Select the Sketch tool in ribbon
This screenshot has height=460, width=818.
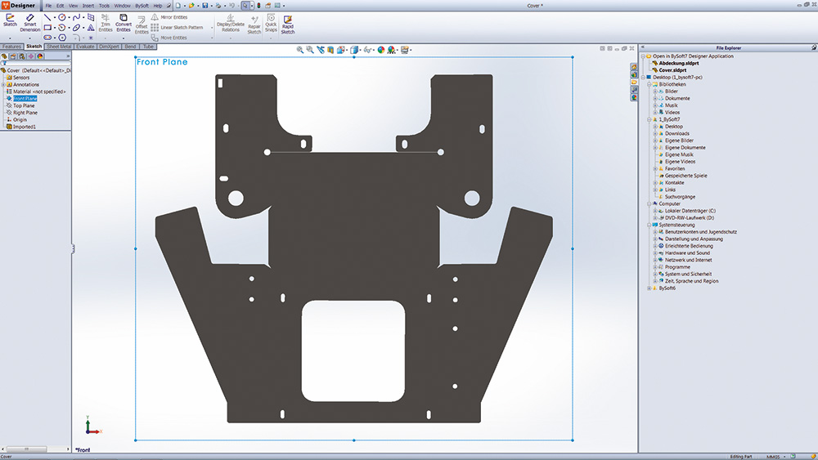tap(10, 21)
